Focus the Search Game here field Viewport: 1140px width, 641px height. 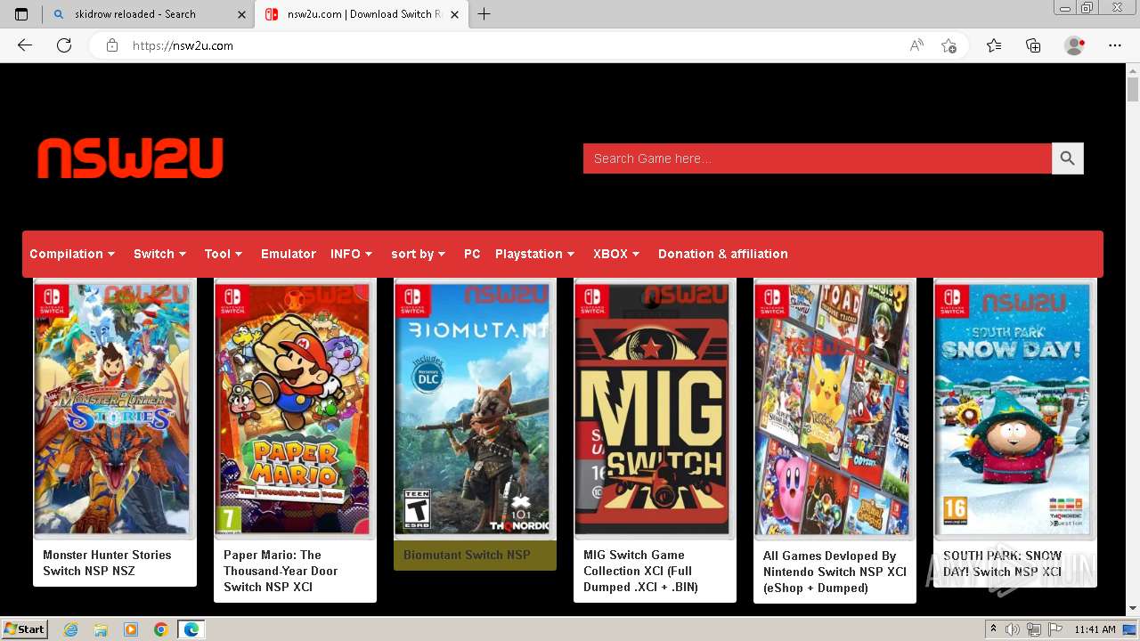[817, 158]
